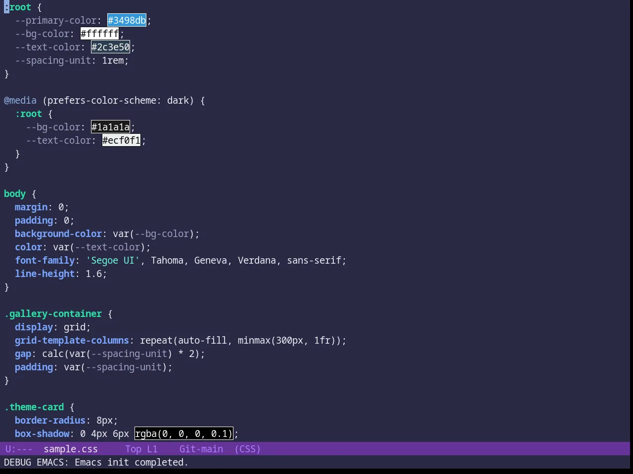Image resolution: width=633 pixels, height=474 pixels.
Task: Click 'prefers-color-scheme' text
Action: point(102,100)
